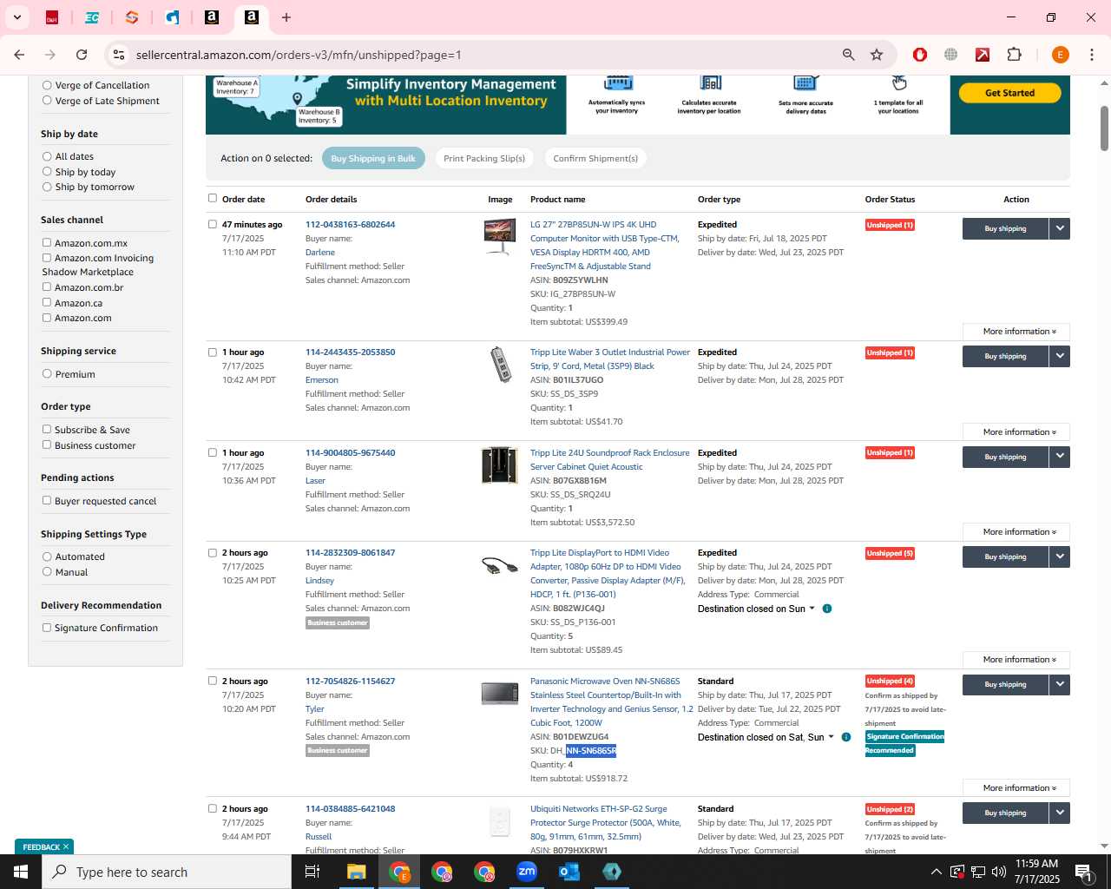
Task: Click the Tripp Lite power strip thumbnail
Action: pyautogui.click(x=500, y=365)
